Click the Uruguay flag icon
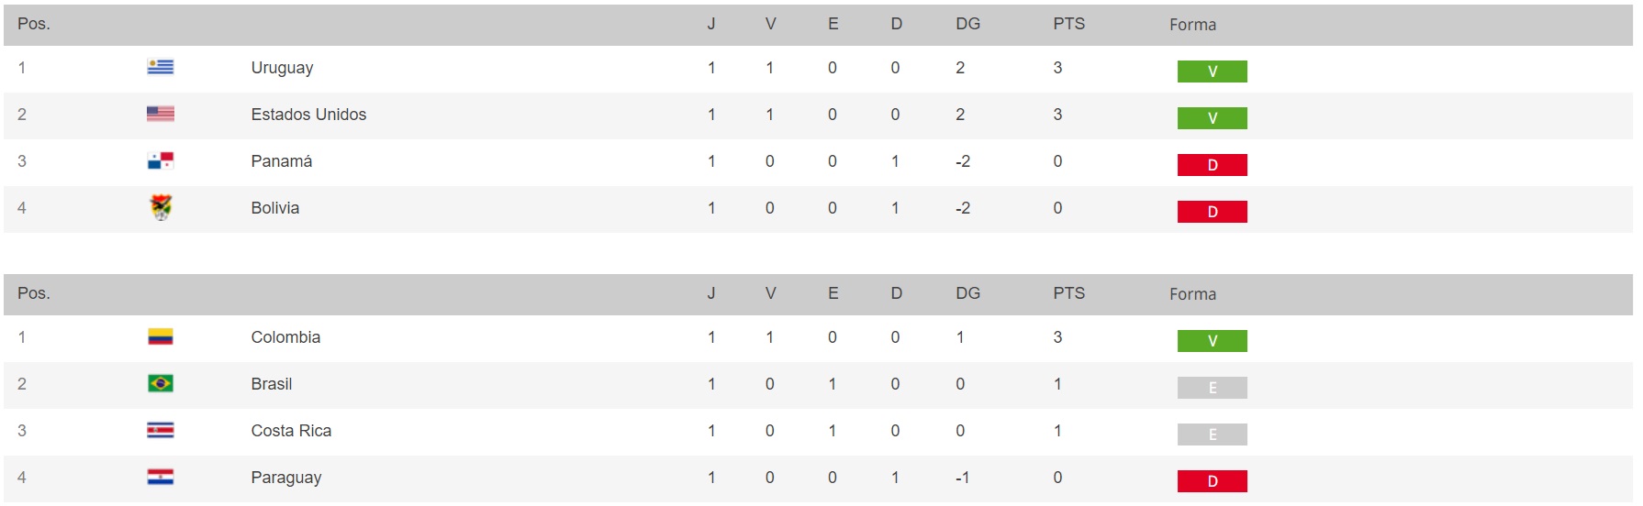The image size is (1643, 506). 161,67
